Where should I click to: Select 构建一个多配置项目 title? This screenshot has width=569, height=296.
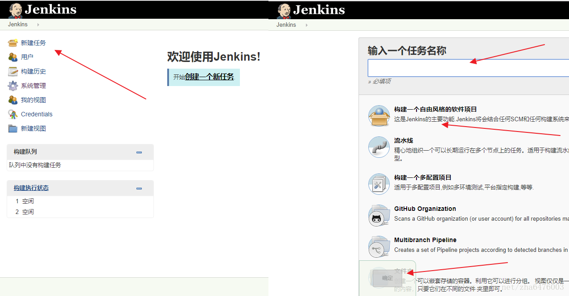coord(423,177)
